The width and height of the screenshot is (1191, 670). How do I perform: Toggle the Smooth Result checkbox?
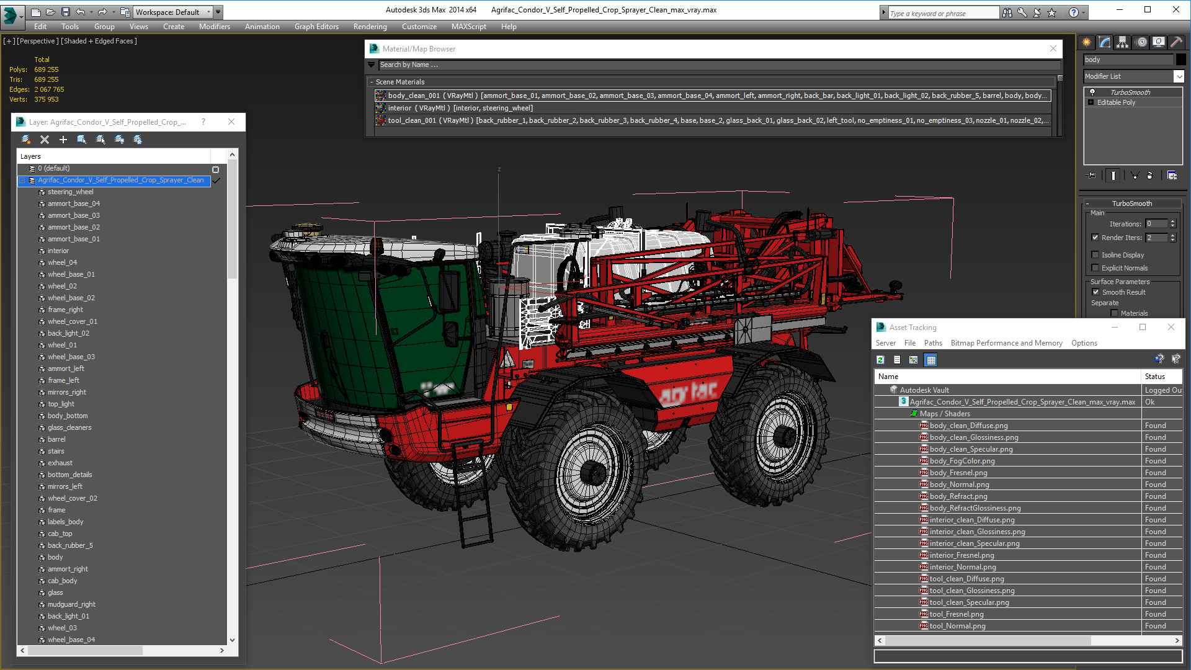pos(1095,292)
